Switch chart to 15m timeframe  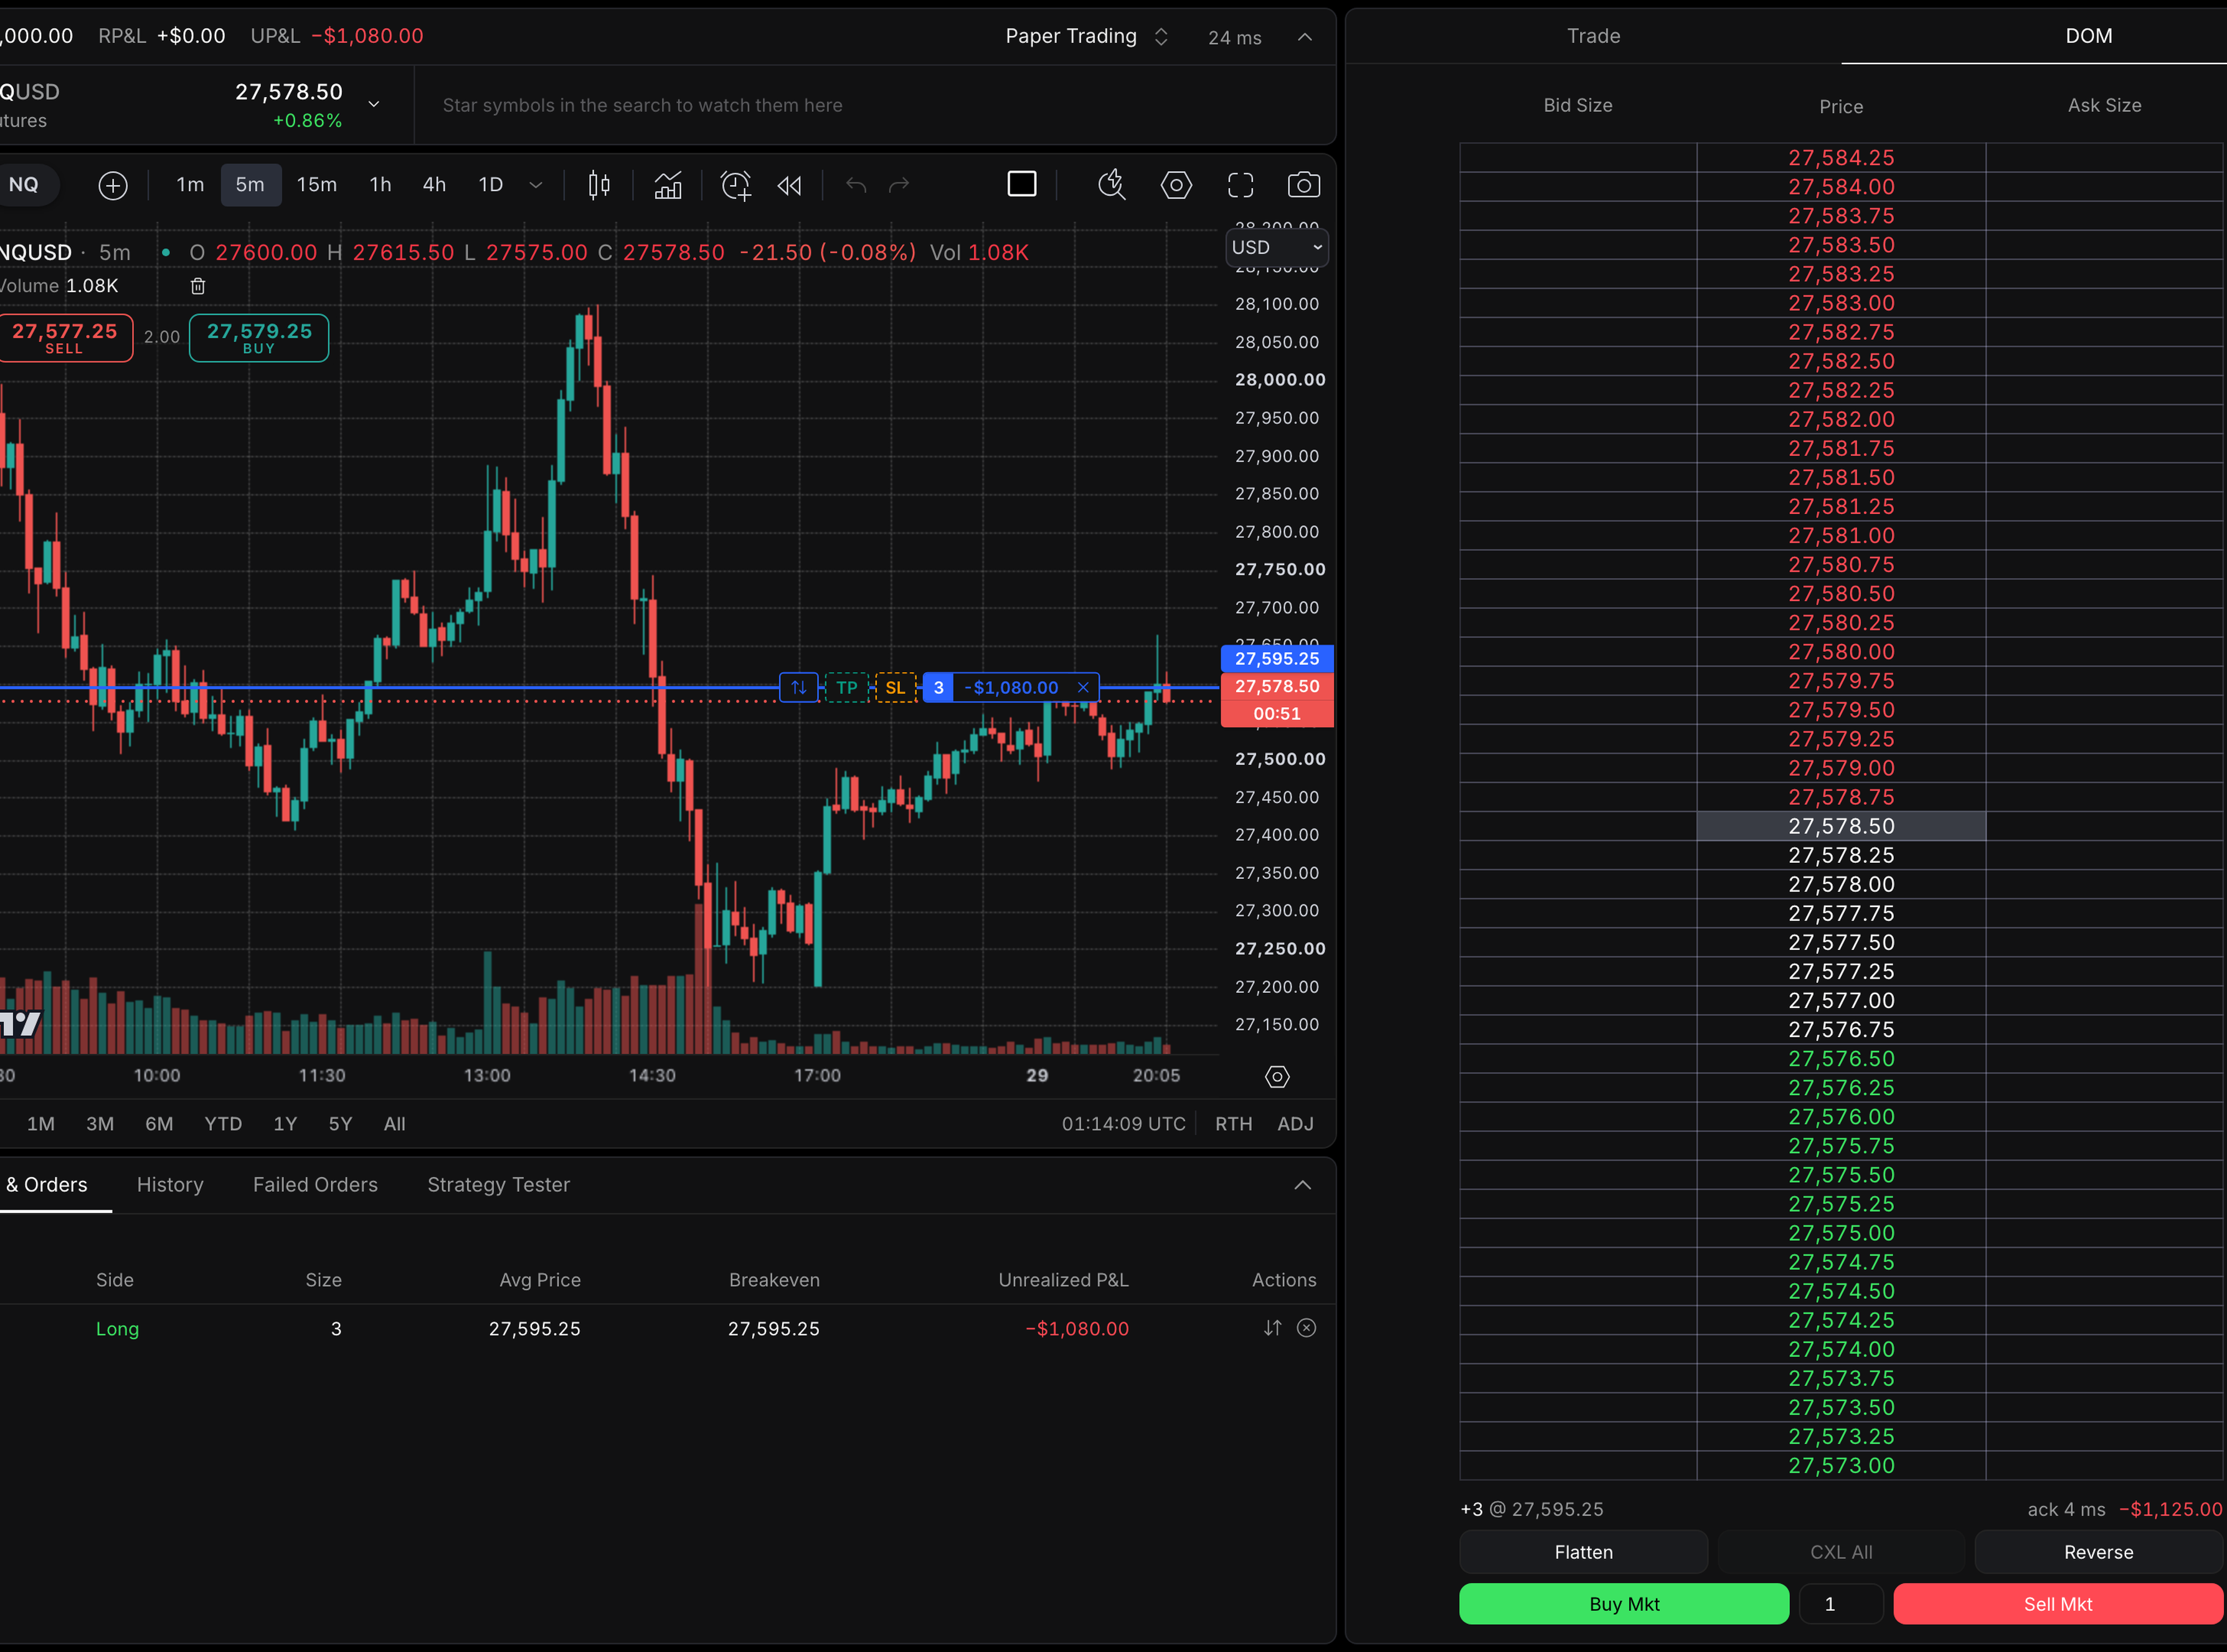click(317, 185)
